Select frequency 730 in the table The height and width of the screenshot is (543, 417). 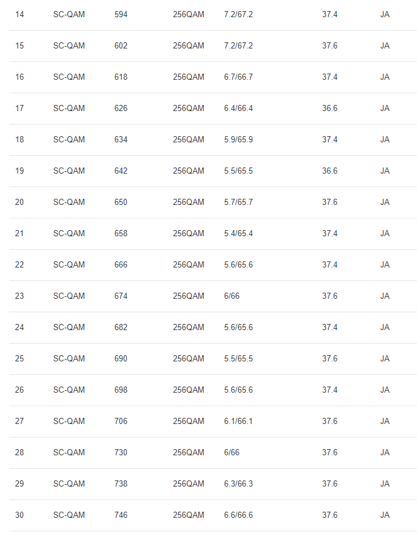(x=121, y=452)
